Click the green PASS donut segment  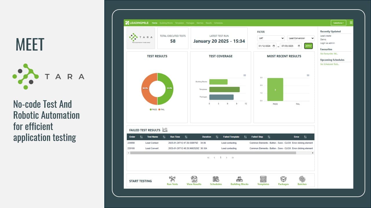[170, 89]
